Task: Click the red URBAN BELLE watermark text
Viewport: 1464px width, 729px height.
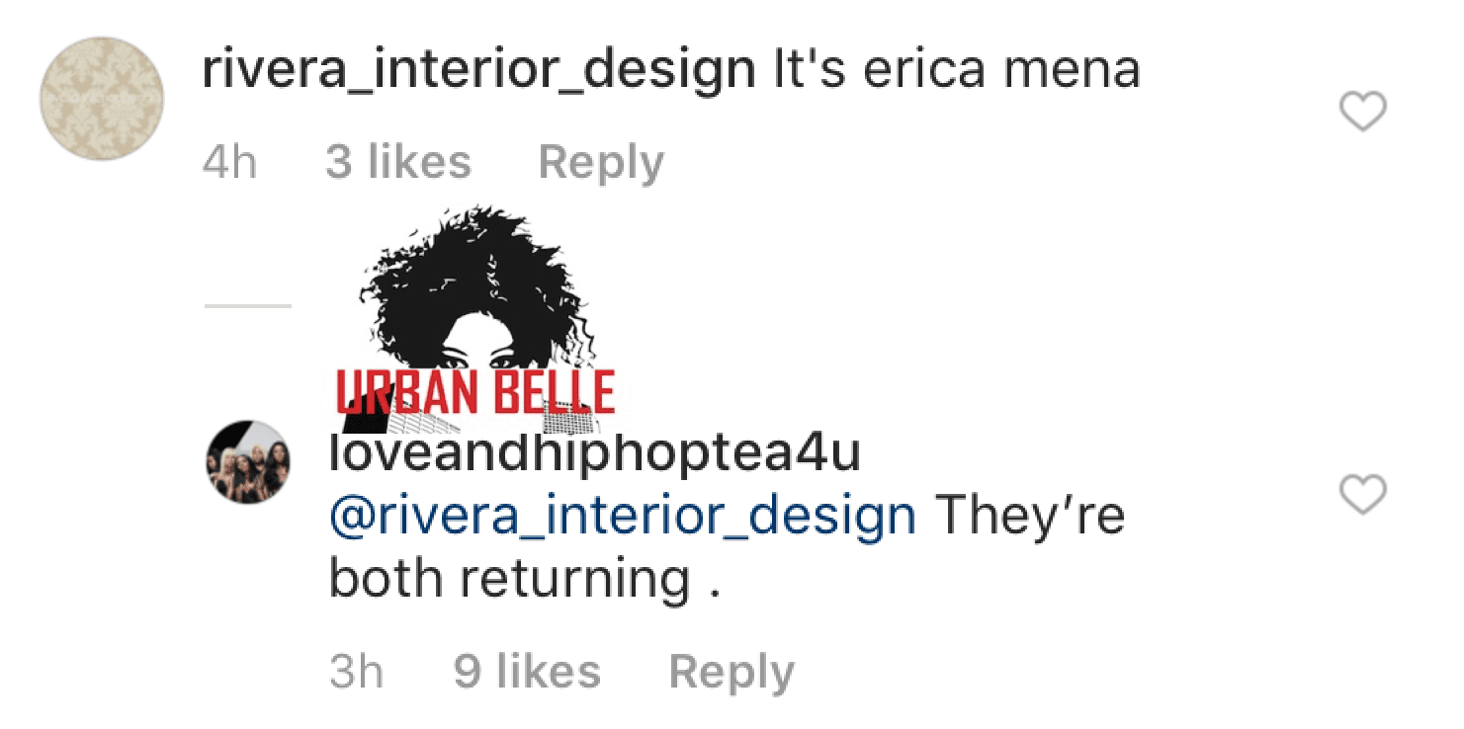Action: pos(476,392)
